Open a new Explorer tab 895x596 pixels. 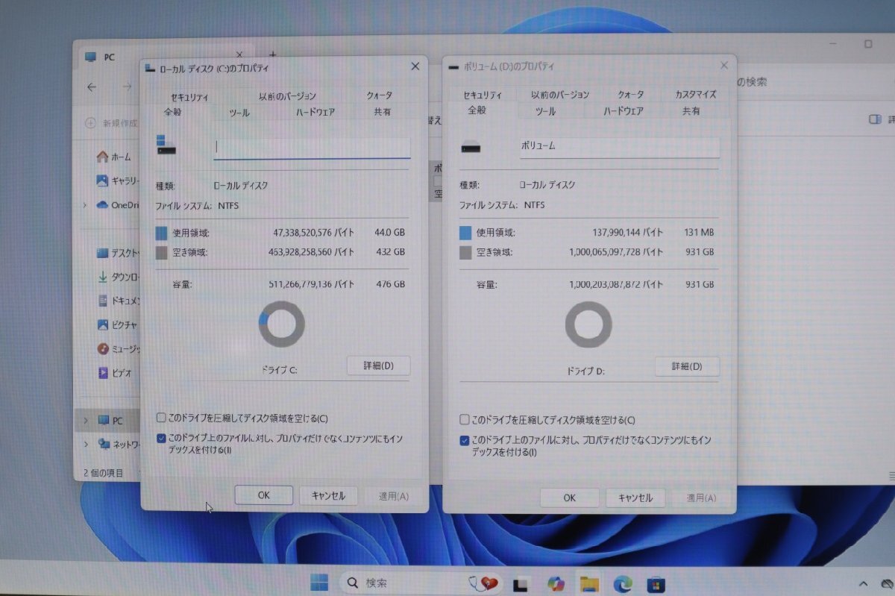tap(273, 55)
